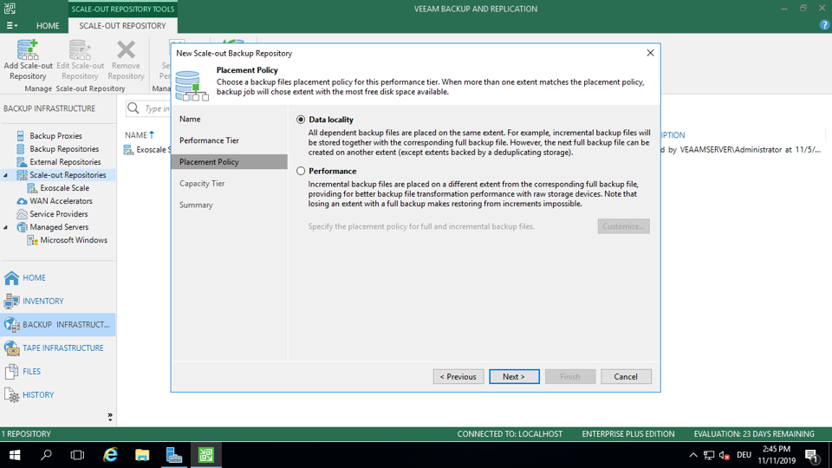Select External Repositories tree node

click(65, 162)
